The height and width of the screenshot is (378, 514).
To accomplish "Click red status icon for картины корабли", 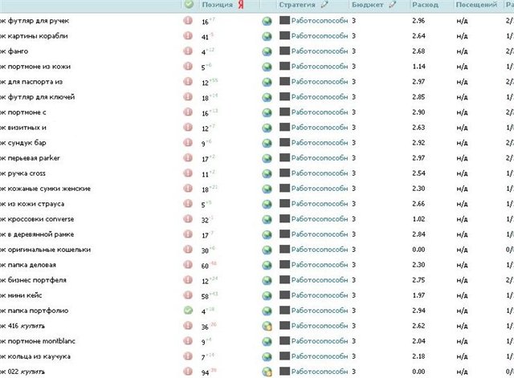I will pos(188,35).
